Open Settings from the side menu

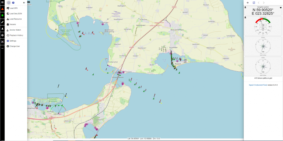point(13,41)
